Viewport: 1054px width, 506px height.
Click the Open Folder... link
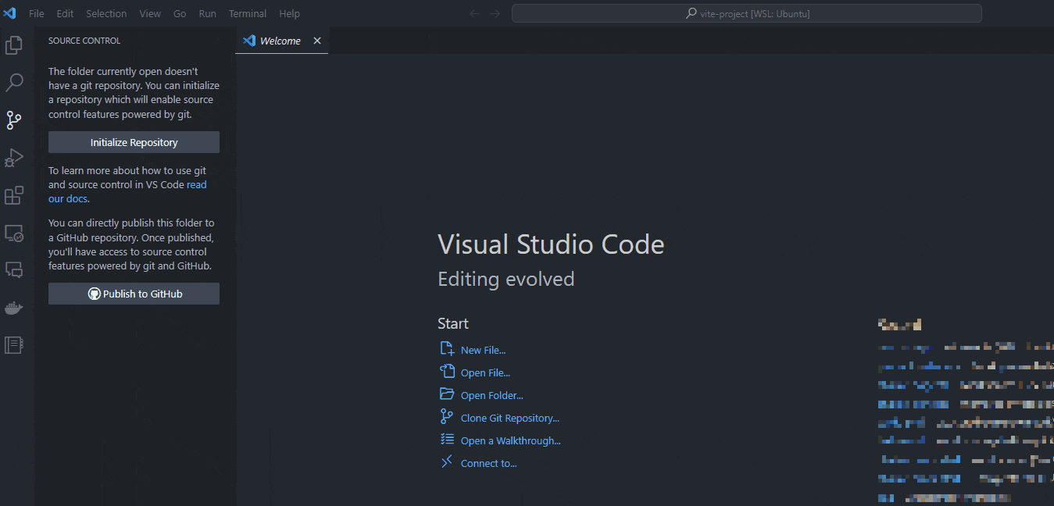coord(492,395)
